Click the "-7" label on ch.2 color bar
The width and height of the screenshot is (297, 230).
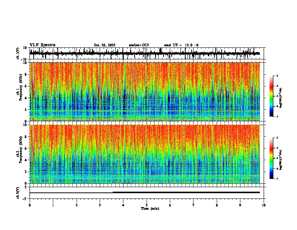tap(276, 179)
